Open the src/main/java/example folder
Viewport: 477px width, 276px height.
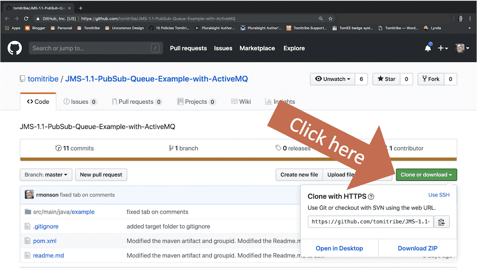click(x=63, y=212)
